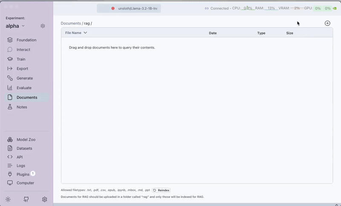Stop the running model red dot

[113, 8]
